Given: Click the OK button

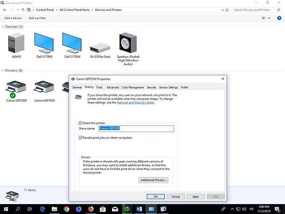Looking at the screenshot, I should pyautogui.click(x=156, y=196).
